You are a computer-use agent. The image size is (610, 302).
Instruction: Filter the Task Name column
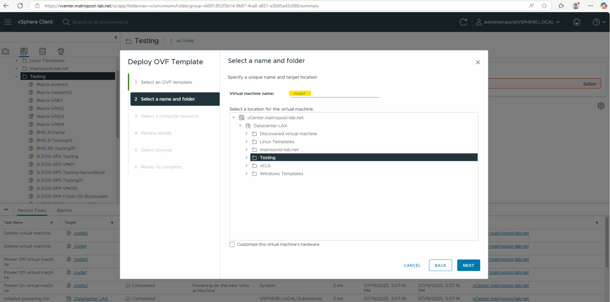tap(51, 223)
